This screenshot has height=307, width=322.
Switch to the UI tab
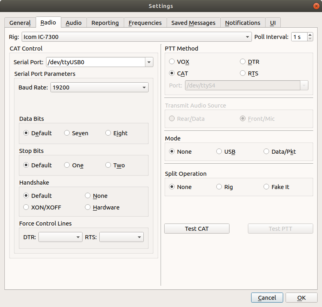273,22
